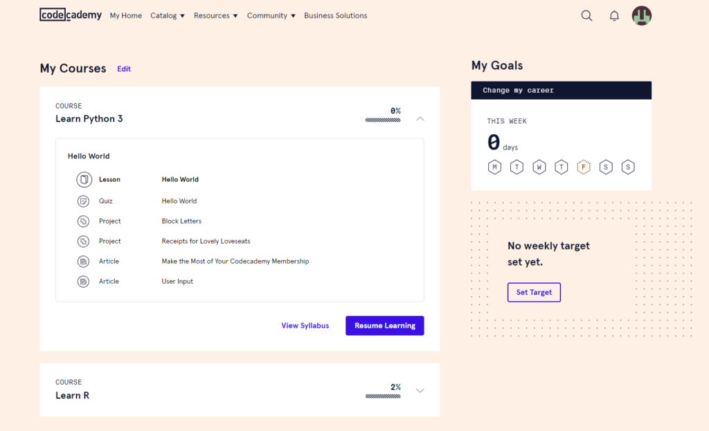The height and width of the screenshot is (431, 709).
Task: Go to the Codecademy logo home
Action: tap(71, 15)
